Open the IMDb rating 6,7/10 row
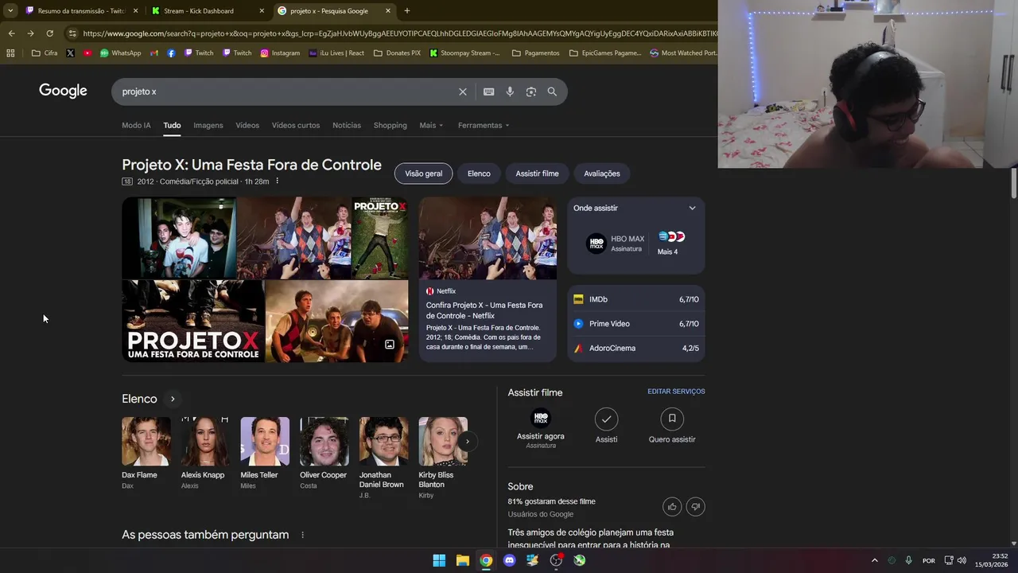Image resolution: width=1018 pixels, height=573 pixels. 636,299
